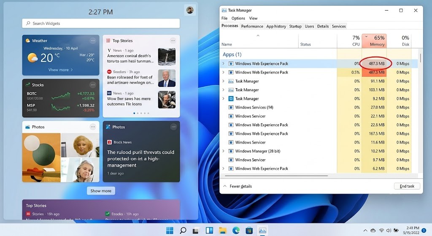Toggle the Widgets taskbar icon
Screen dimensions: 432x236
point(209,230)
